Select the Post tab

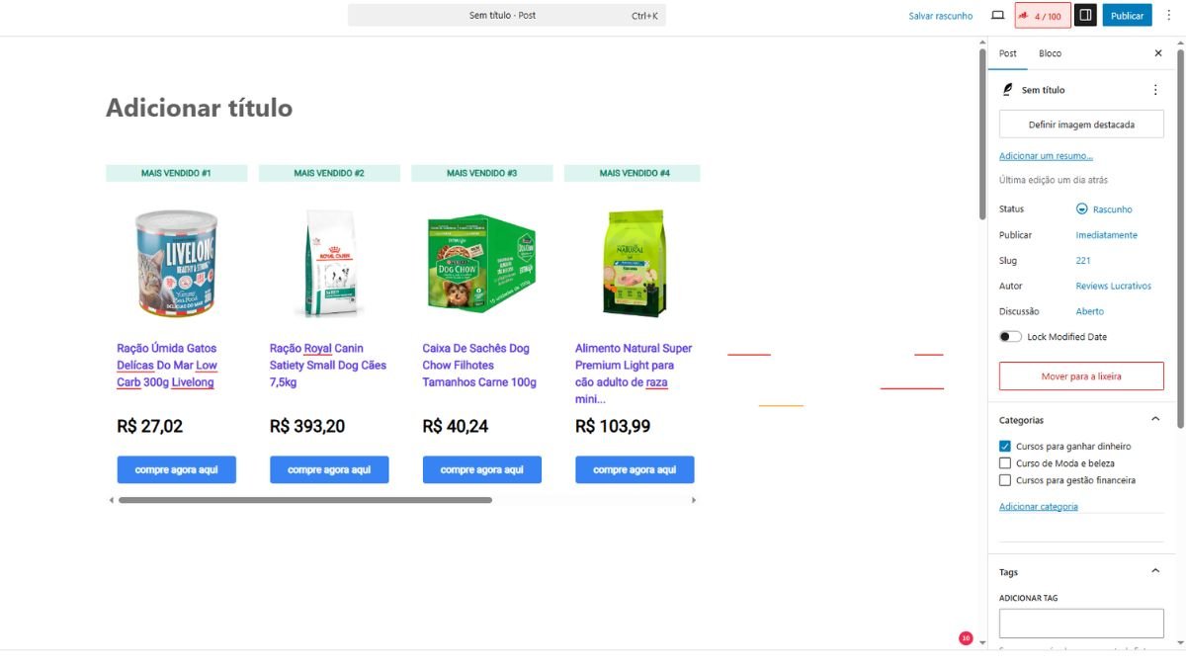coord(1007,53)
